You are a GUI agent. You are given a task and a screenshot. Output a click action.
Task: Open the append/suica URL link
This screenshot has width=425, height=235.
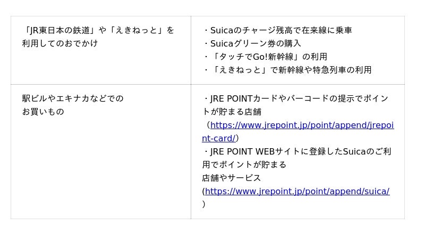point(297,192)
